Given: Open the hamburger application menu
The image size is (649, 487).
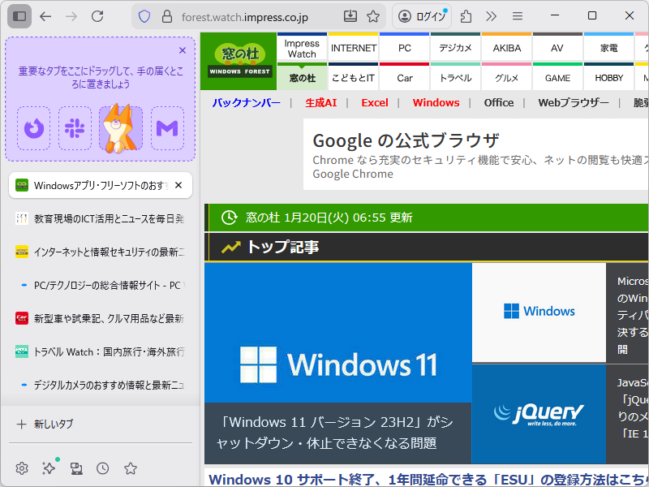Looking at the screenshot, I should tap(517, 15).
